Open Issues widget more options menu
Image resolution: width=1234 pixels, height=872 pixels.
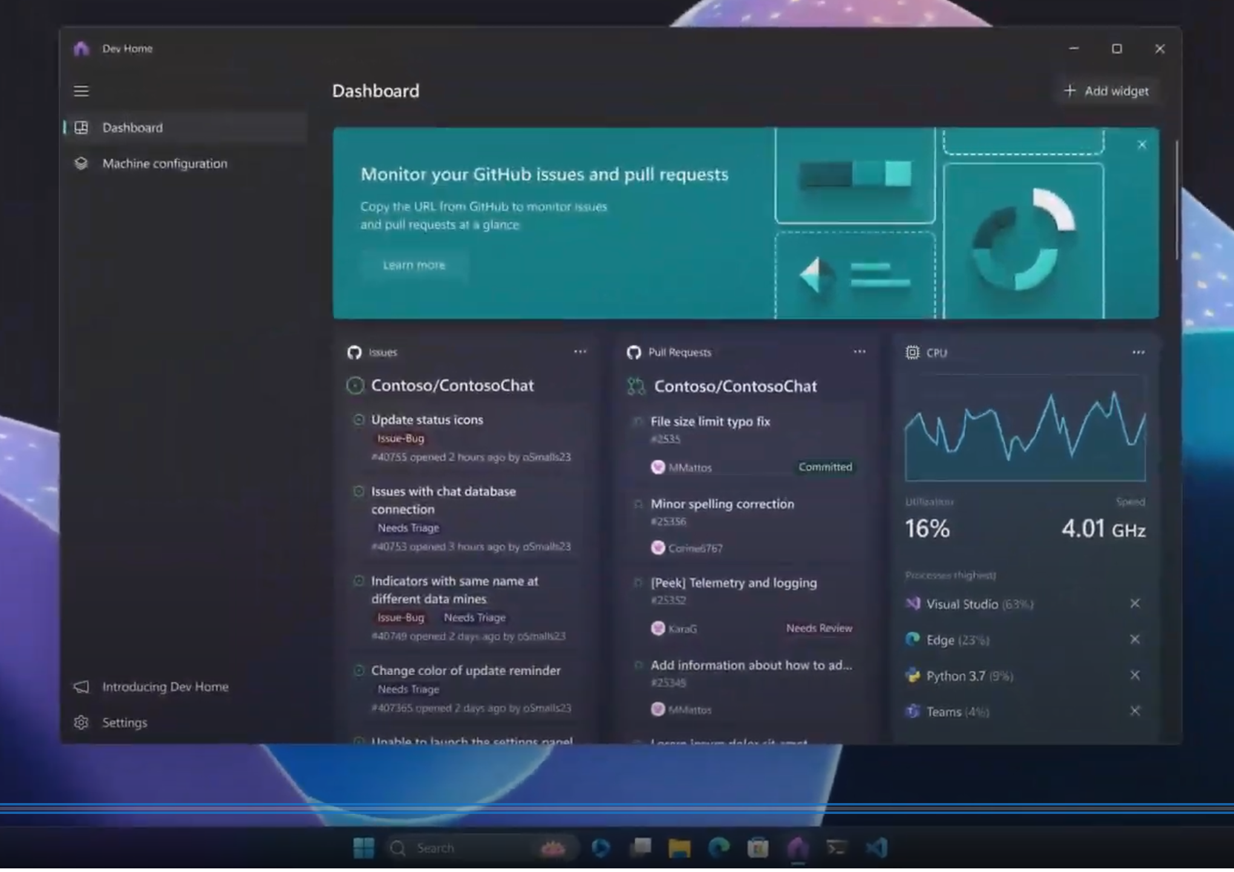tap(580, 352)
